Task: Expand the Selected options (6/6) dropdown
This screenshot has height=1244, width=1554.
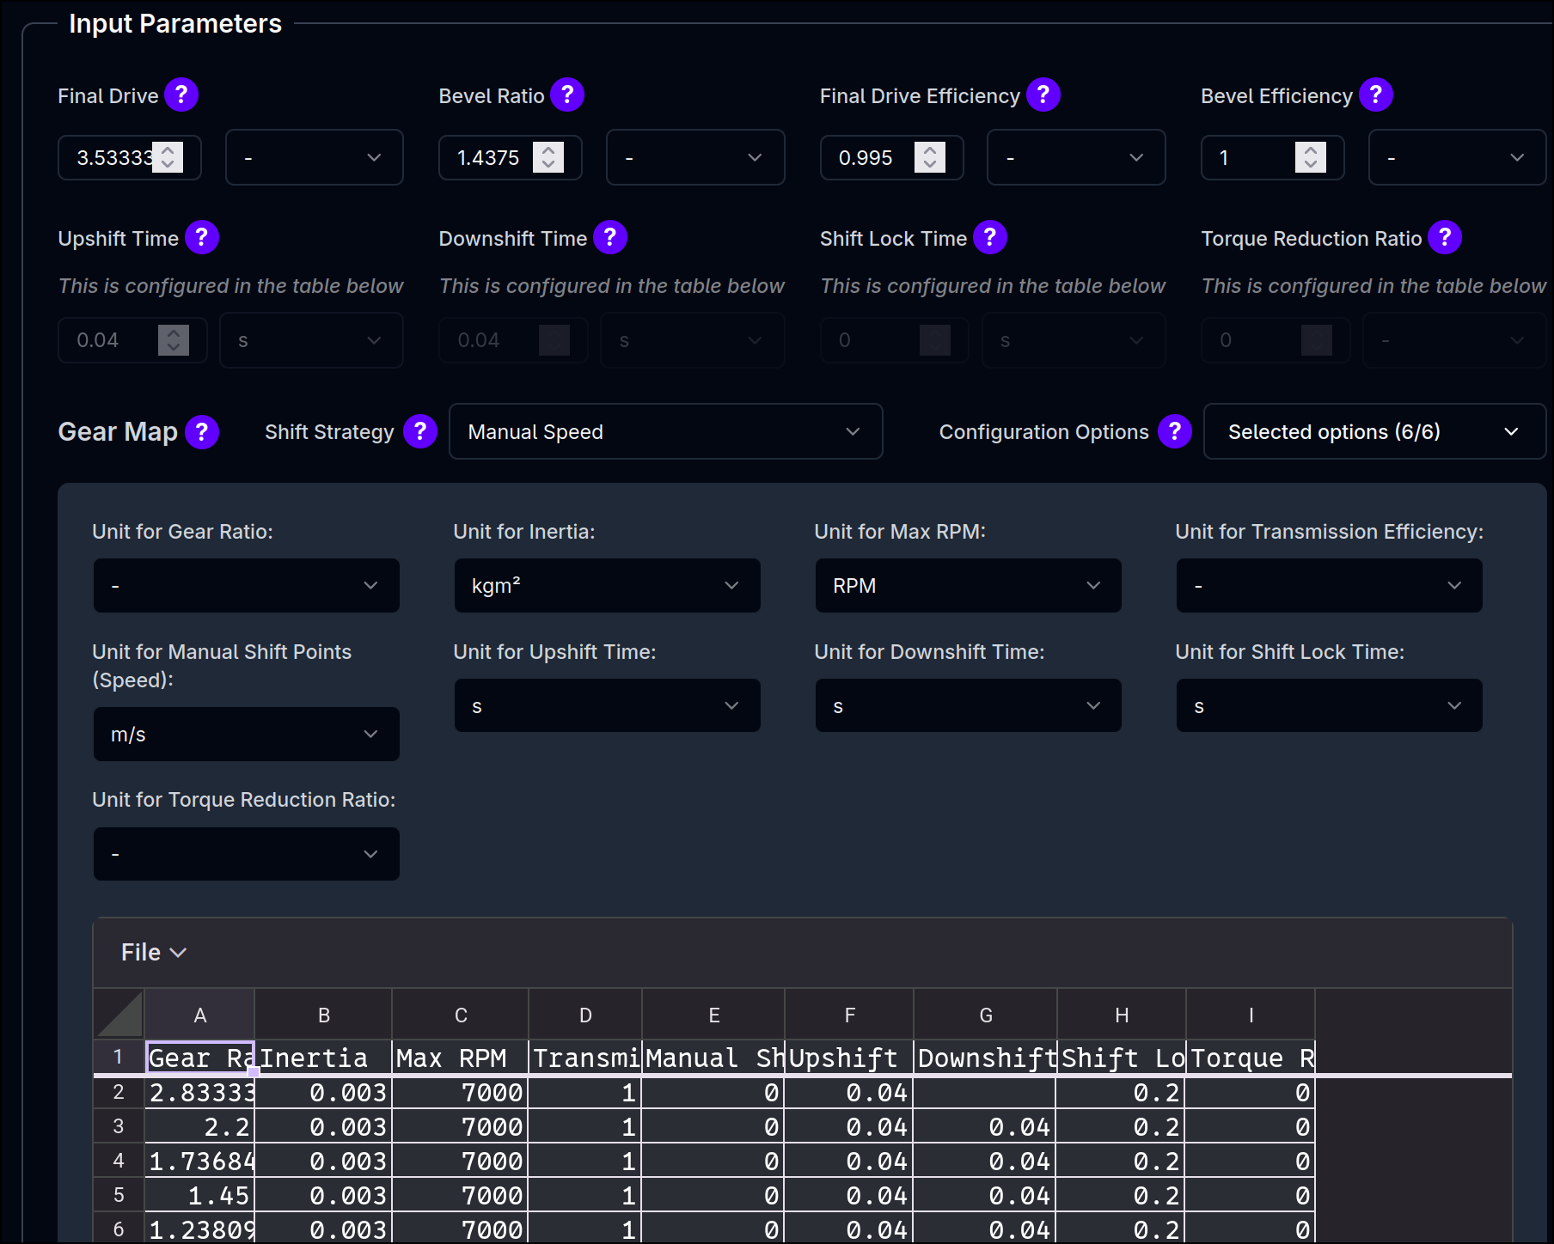Action: (1374, 431)
